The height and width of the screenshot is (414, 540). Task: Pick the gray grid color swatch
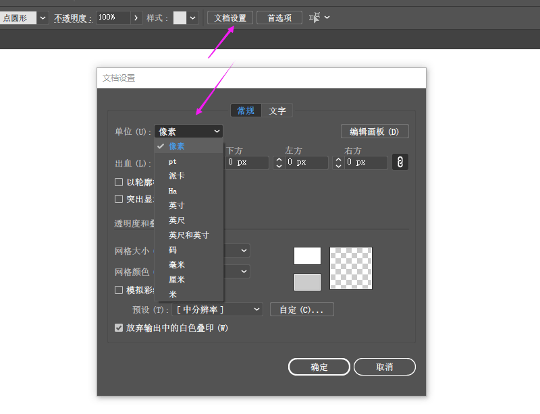tap(307, 283)
